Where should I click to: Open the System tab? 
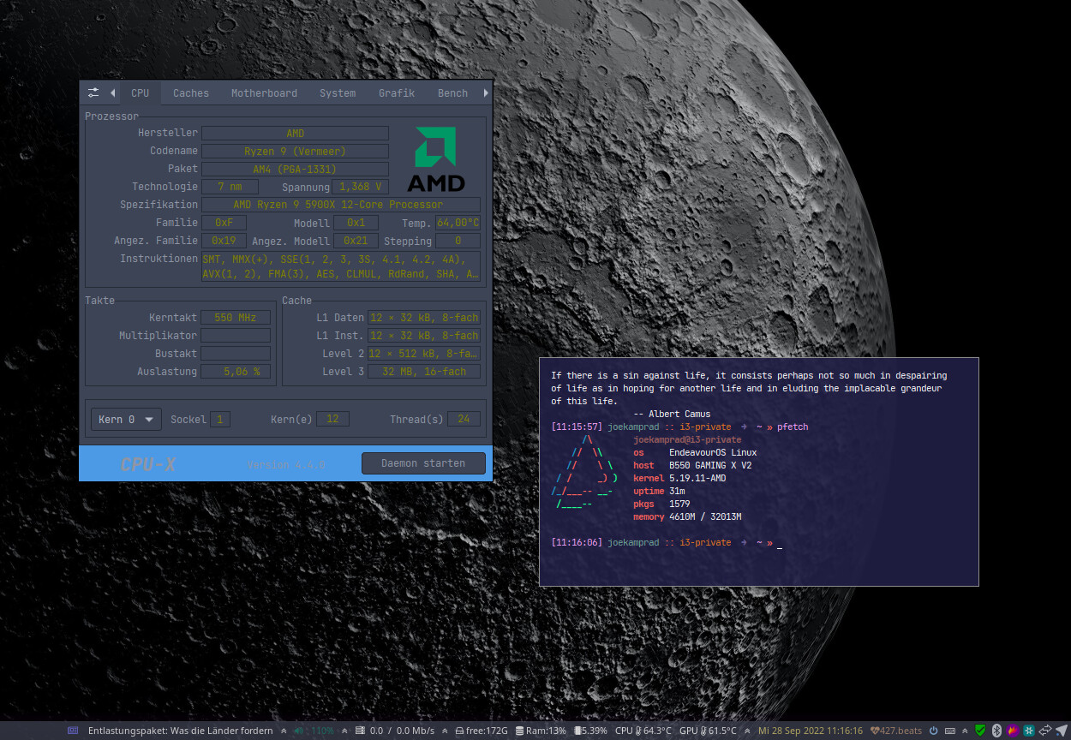pos(338,92)
